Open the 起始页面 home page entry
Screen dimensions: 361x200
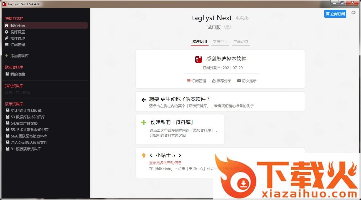pyautogui.click(x=46, y=26)
